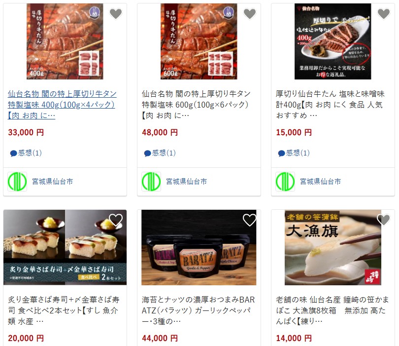This screenshot has height=346, width=399.
Task: Open 仙台名物 閣の特上厚切り牛タン 400g title link
Action: pos(62,105)
